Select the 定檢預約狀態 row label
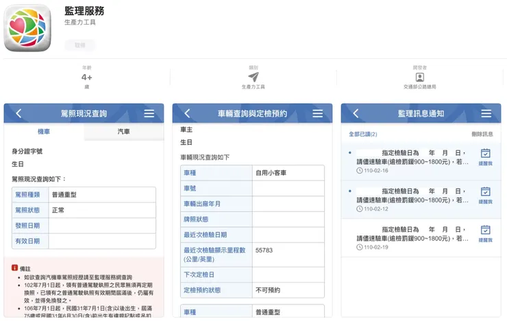Image resolution: width=507 pixels, height=321 pixels. (202, 290)
